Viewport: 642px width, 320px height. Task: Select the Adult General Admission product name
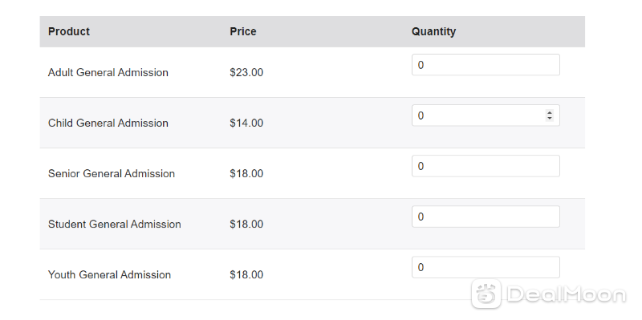pos(108,72)
